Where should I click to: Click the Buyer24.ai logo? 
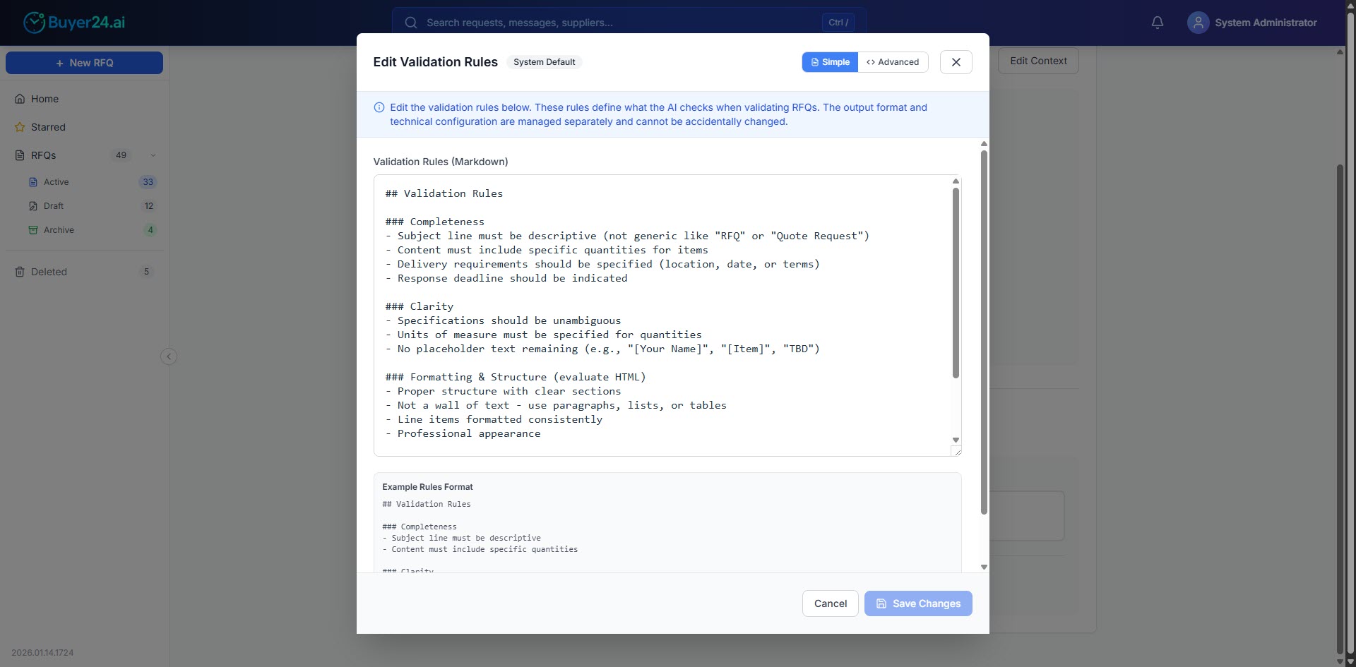[73, 22]
